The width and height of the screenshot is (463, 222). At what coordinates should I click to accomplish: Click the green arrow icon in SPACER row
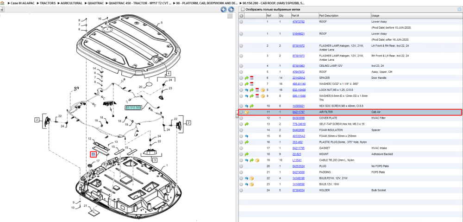247,78
